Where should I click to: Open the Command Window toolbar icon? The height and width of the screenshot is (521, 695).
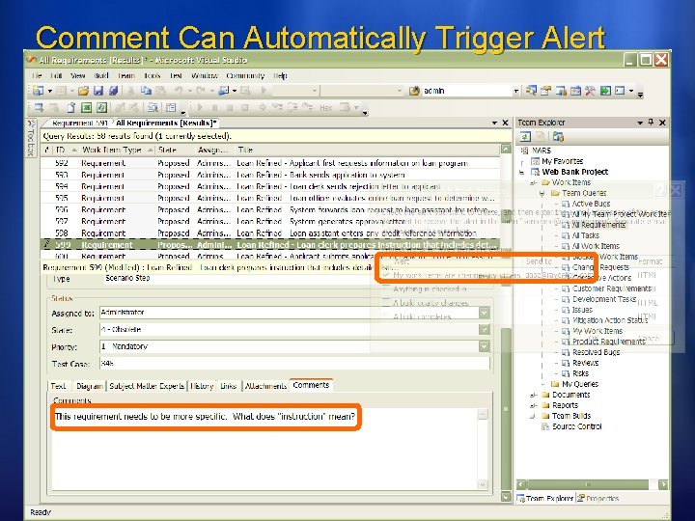click(x=620, y=91)
